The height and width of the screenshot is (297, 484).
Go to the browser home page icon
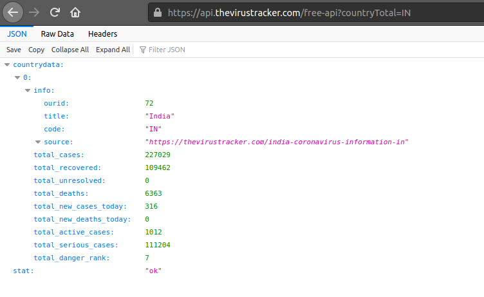pyautogui.click(x=75, y=12)
